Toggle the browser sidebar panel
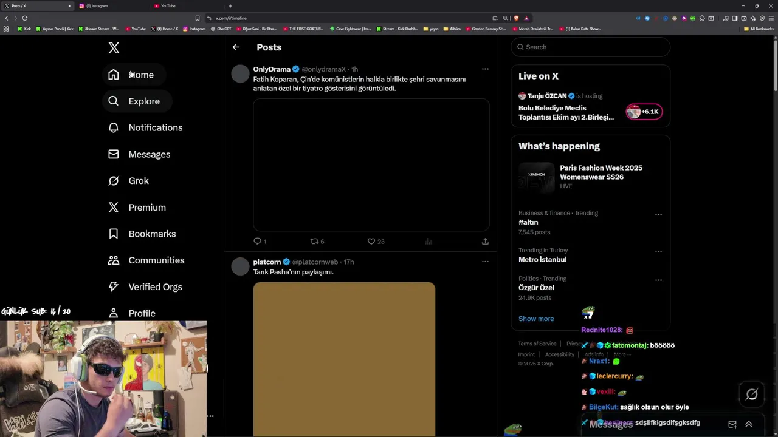 coord(734,18)
